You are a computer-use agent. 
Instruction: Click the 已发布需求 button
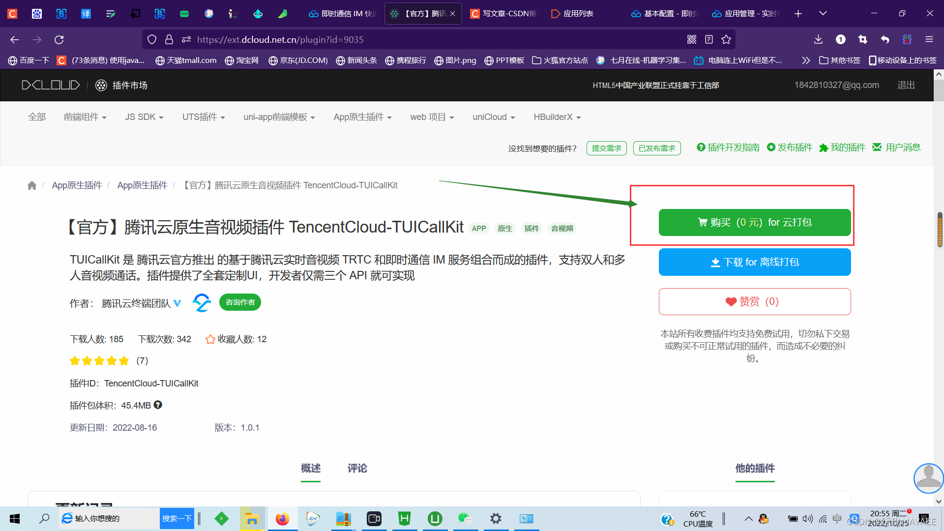coord(657,148)
